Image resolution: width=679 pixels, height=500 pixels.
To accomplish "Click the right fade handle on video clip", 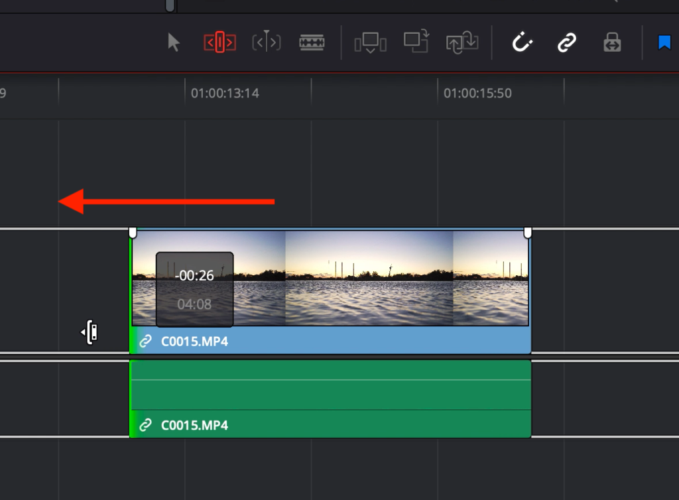I will point(528,232).
